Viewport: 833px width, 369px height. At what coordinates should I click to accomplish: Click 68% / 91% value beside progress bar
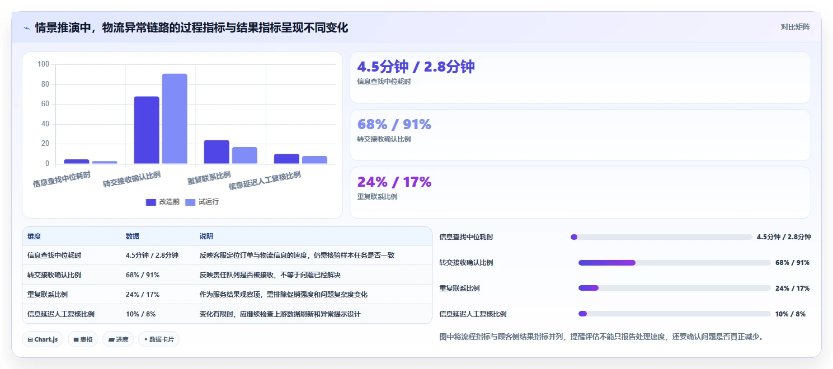coord(793,263)
